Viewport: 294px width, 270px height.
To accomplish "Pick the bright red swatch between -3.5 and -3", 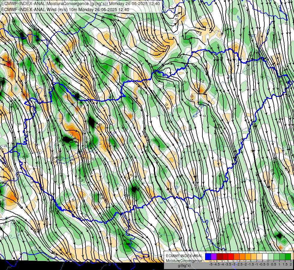I will coord(231,257).
